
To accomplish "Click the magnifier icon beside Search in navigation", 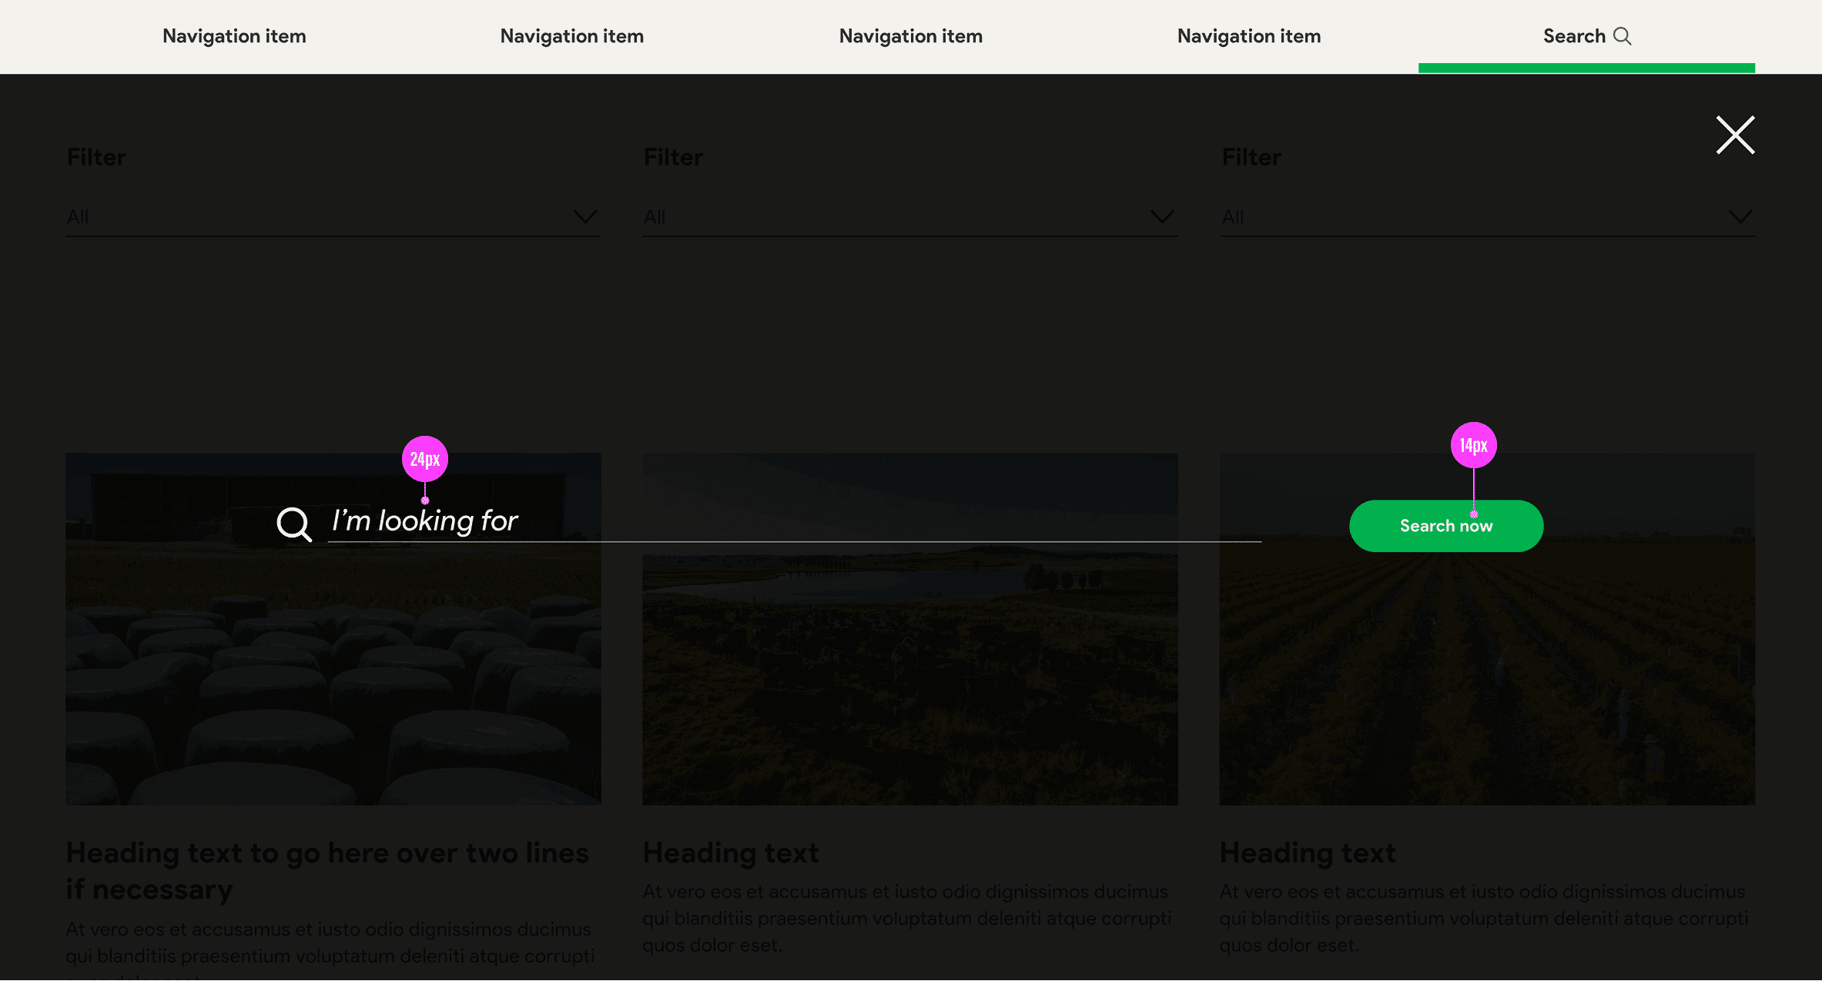I will coord(1622,36).
